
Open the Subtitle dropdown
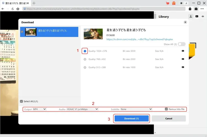point(136,109)
